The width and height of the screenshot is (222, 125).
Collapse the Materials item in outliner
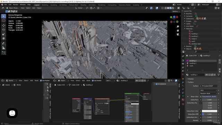click(185, 29)
